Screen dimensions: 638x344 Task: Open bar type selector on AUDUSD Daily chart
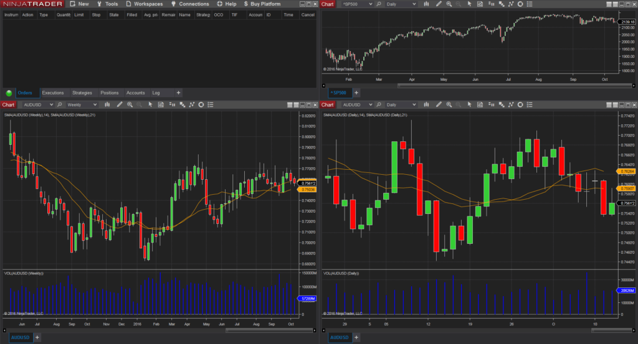pos(426,105)
